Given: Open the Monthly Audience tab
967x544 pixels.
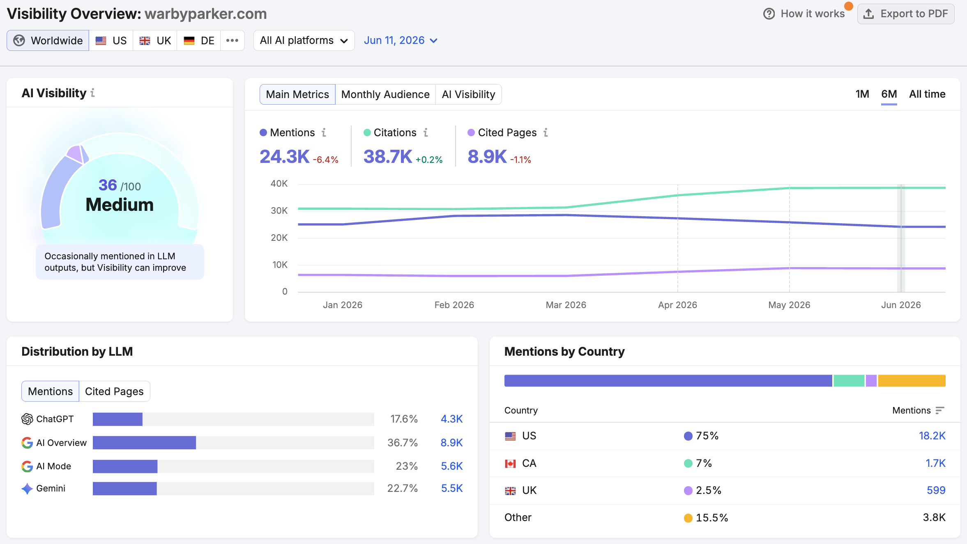Looking at the screenshot, I should 385,94.
